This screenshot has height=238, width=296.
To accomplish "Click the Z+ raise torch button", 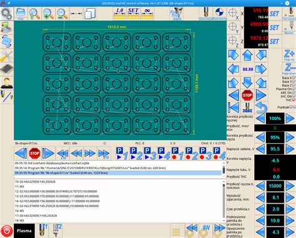I will coord(289,55).
